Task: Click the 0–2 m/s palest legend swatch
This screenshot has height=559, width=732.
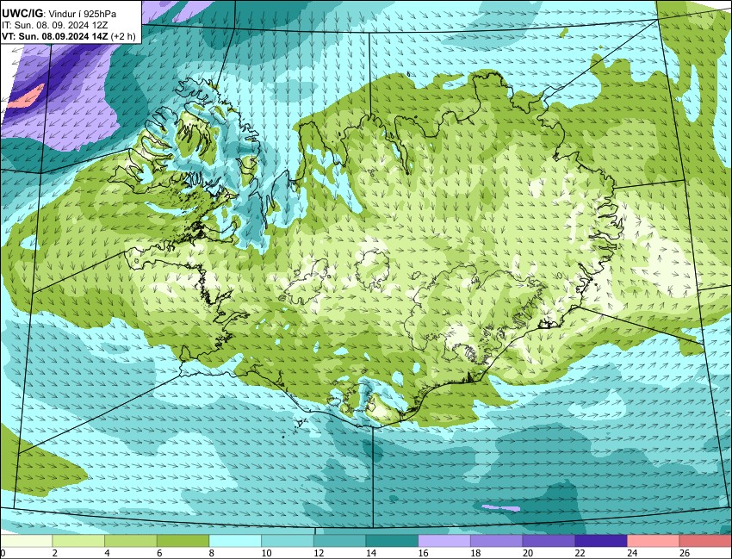Action: [x=26, y=541]
